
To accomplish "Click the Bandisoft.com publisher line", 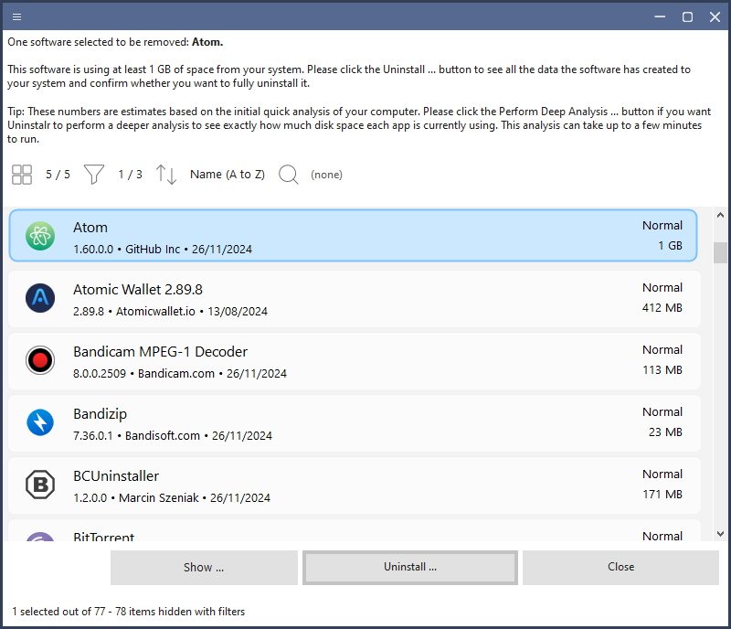I will 173,436.
